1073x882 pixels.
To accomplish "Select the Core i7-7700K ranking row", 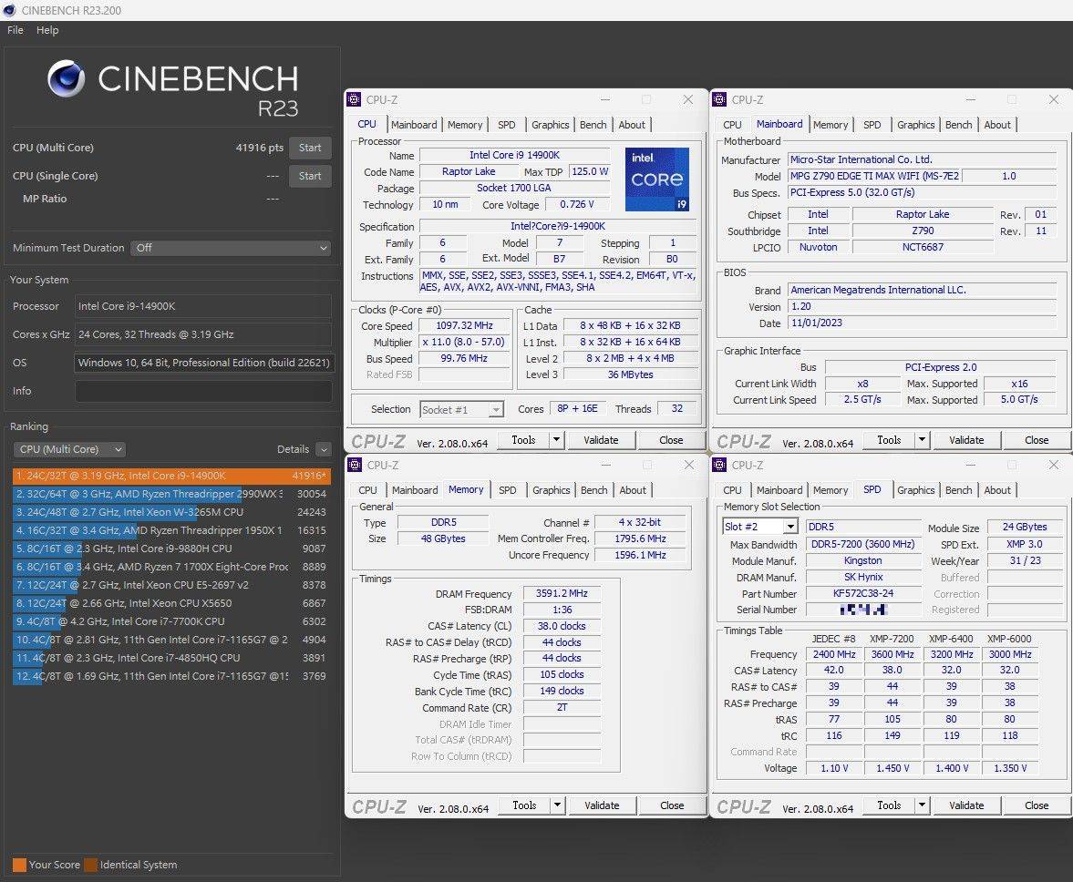I will (x=171, y=621).
